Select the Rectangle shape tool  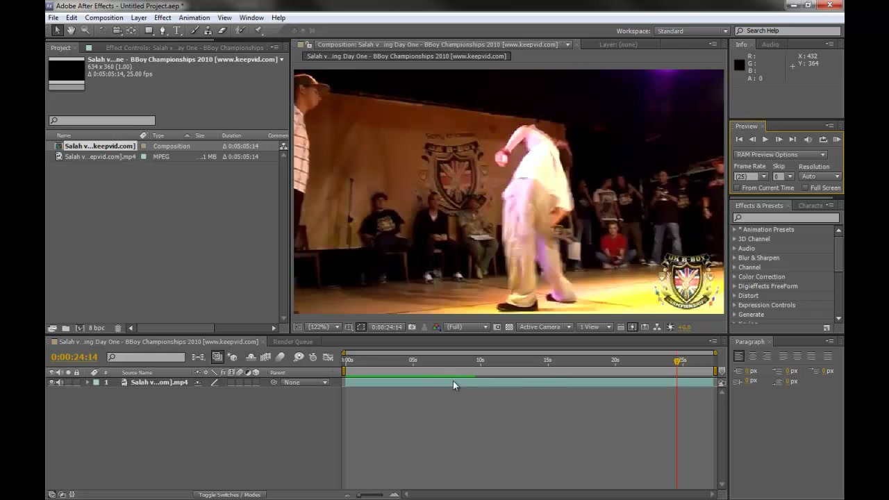coord(149,31)
